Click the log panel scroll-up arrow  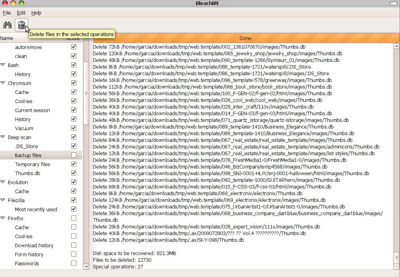pos(396,46)
